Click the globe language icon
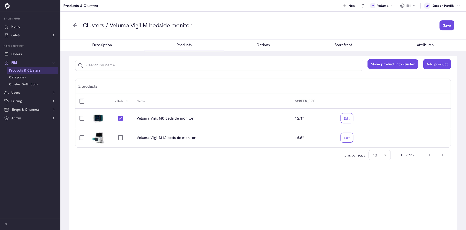Screen dimensions: 466x230 click(x=402, y=6)
